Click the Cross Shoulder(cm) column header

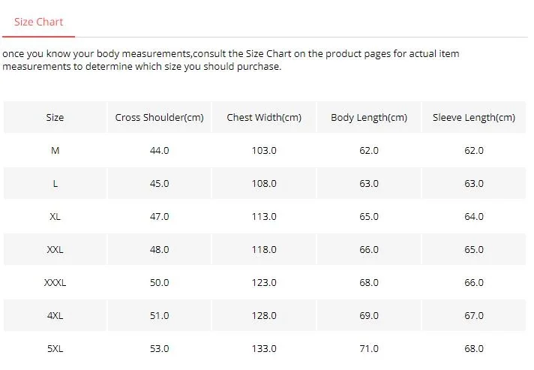click(159, 117)
